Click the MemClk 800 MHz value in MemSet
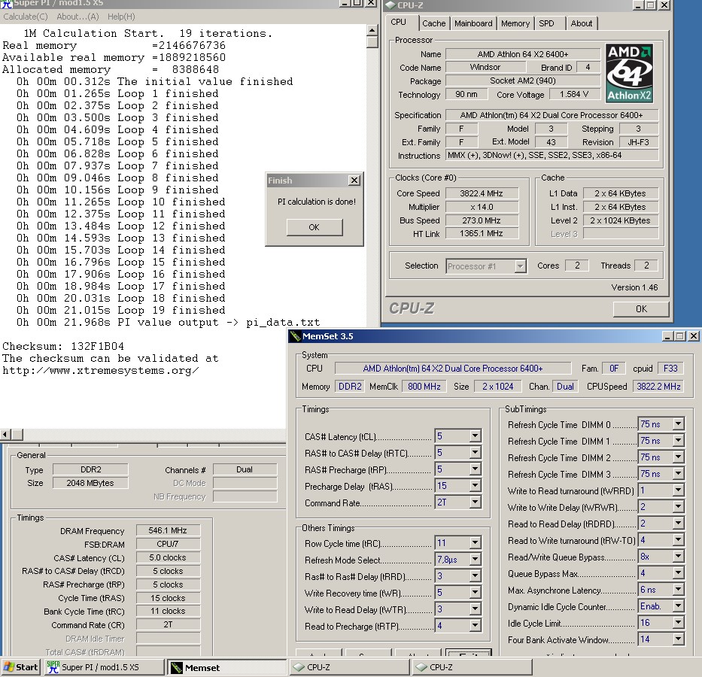The width and height of the screenshot is (702, 677). coord(424,386)
